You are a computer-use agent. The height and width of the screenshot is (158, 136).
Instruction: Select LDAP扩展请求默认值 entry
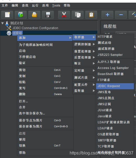[x=115, y=122]
